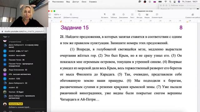Click the webcam video thumbnail
The width and height of the screenshot is (200, 112).
(24, 13)
